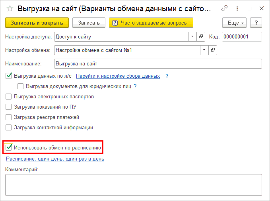
Task: Open the Еще dropdown menu
Action: 234,23
